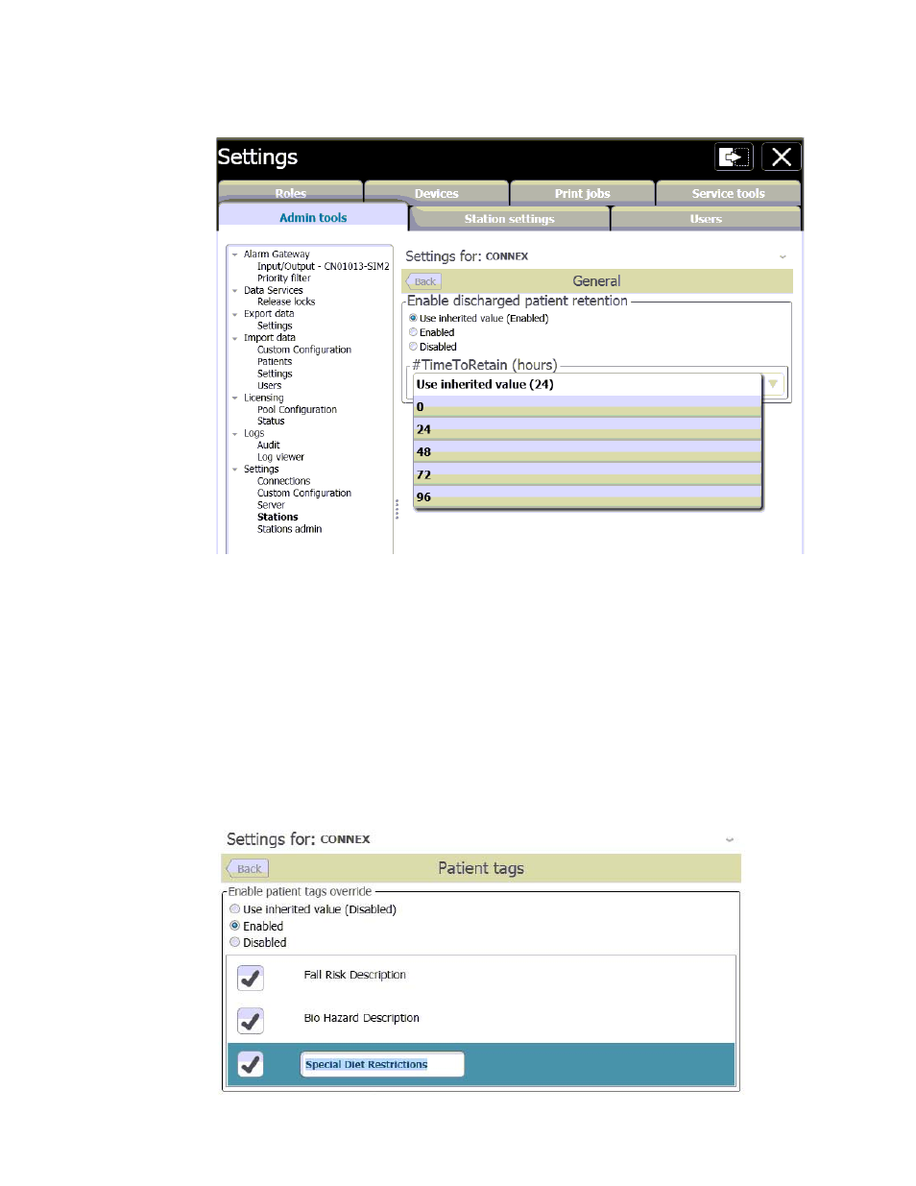
Task: Open Log viewer in the tree
Action: click(280, 457)
